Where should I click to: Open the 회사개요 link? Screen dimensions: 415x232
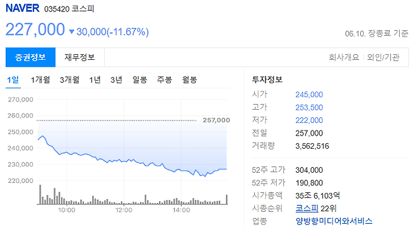[x=344, y=57]
